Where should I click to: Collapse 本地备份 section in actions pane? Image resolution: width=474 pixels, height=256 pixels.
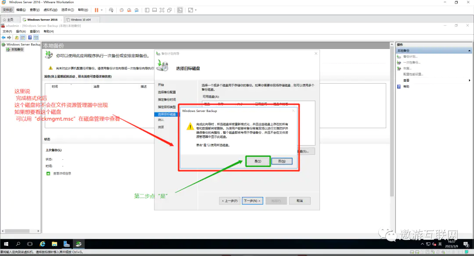[469, 51]
